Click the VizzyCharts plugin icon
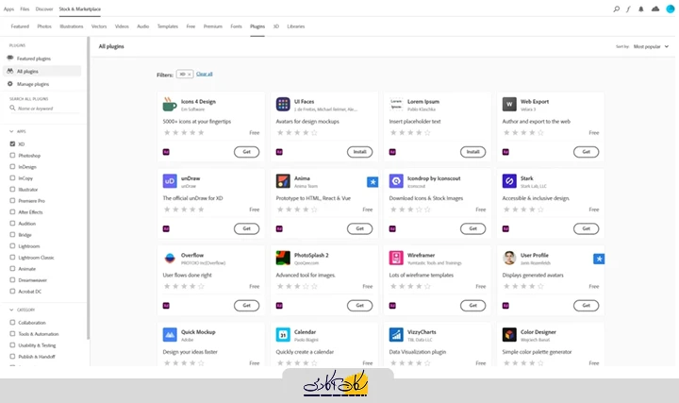Screen dimensions: 679x403 396,334
